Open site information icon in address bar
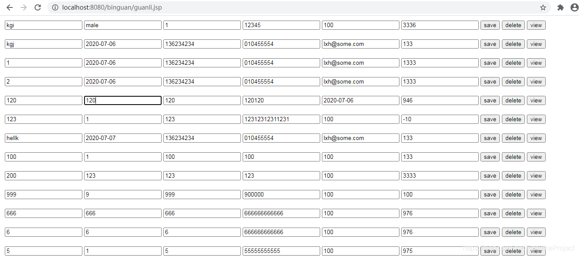The height and width of the screenshot is (256, 579). coord(55,7)
